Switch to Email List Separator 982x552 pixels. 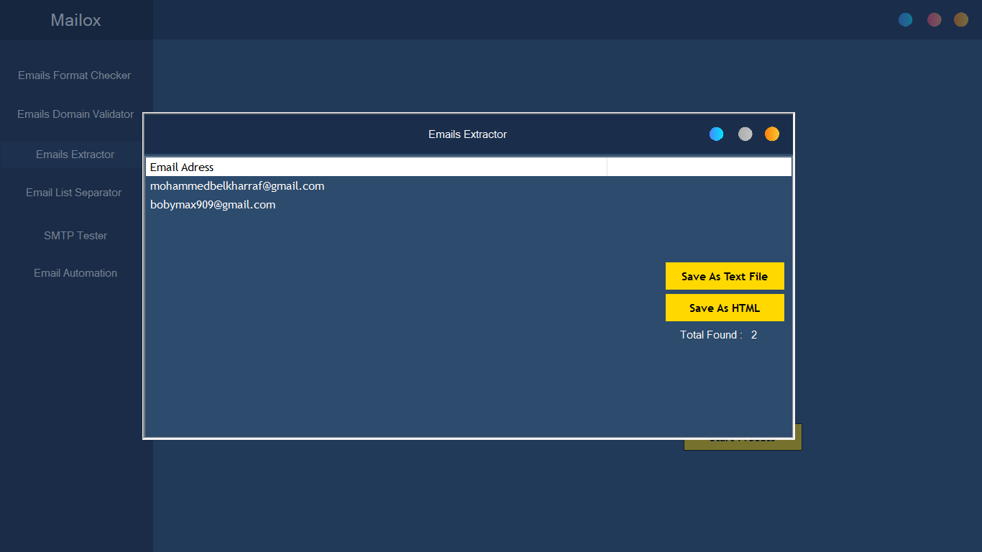(x=73, y=192)
